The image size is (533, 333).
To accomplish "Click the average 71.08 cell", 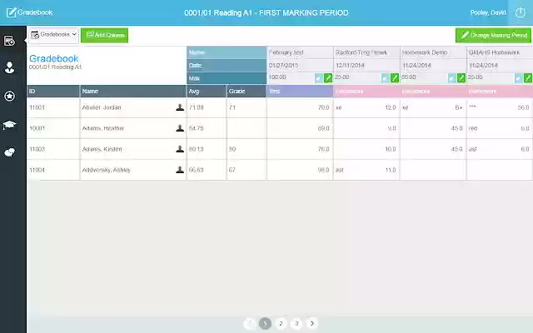I will point(207,107).
